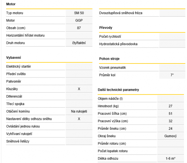The height and width of the screenshot is (163, 187).
Task: Click the Dvoustupňová sněhová fréza label
Action: (x=121, y=13)
